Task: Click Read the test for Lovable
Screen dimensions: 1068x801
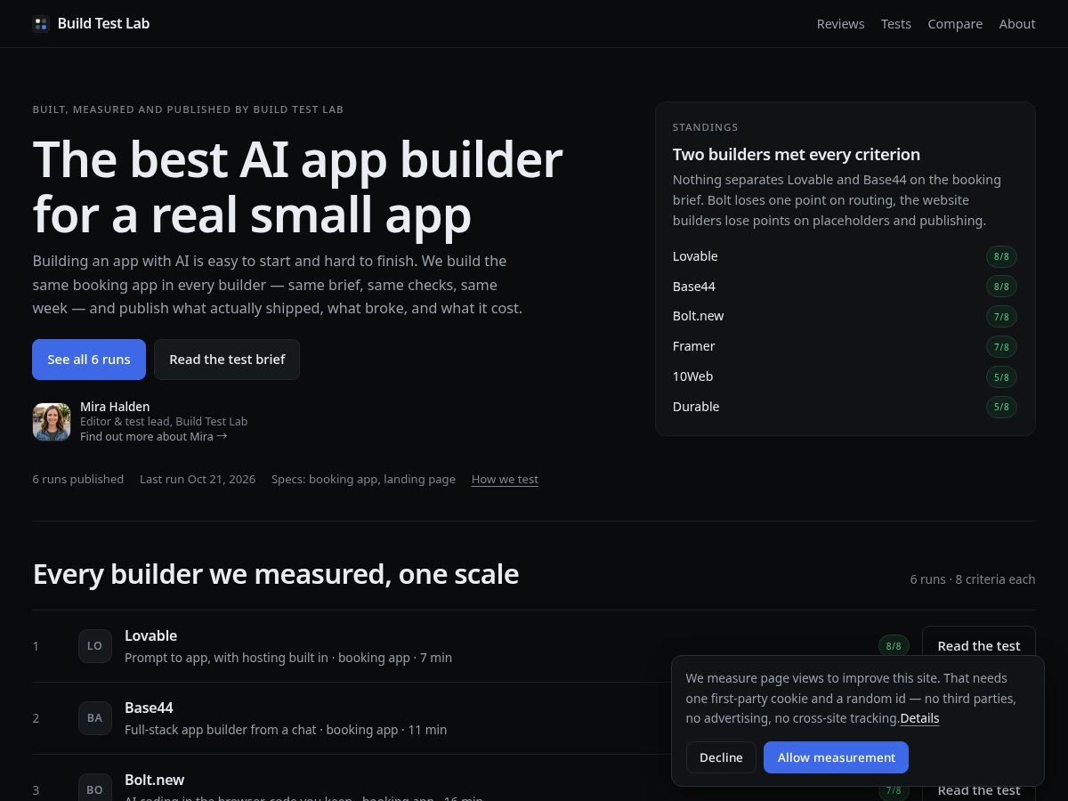Action: coord(979,643)
